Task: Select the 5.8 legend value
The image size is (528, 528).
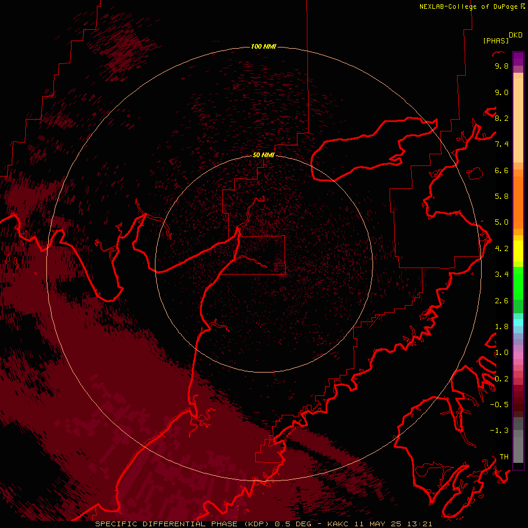Action: click(x=502, y=197)
